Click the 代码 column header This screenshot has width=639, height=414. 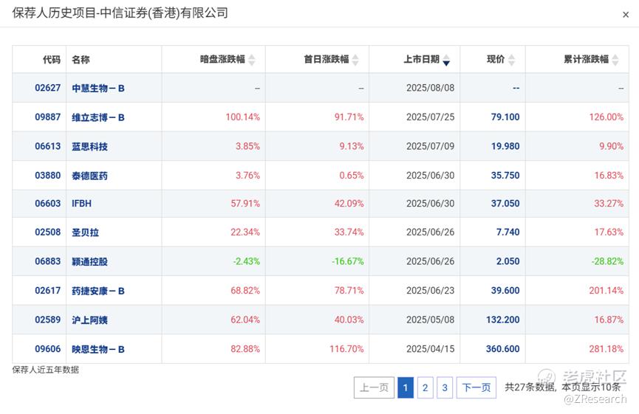point(52,60)
